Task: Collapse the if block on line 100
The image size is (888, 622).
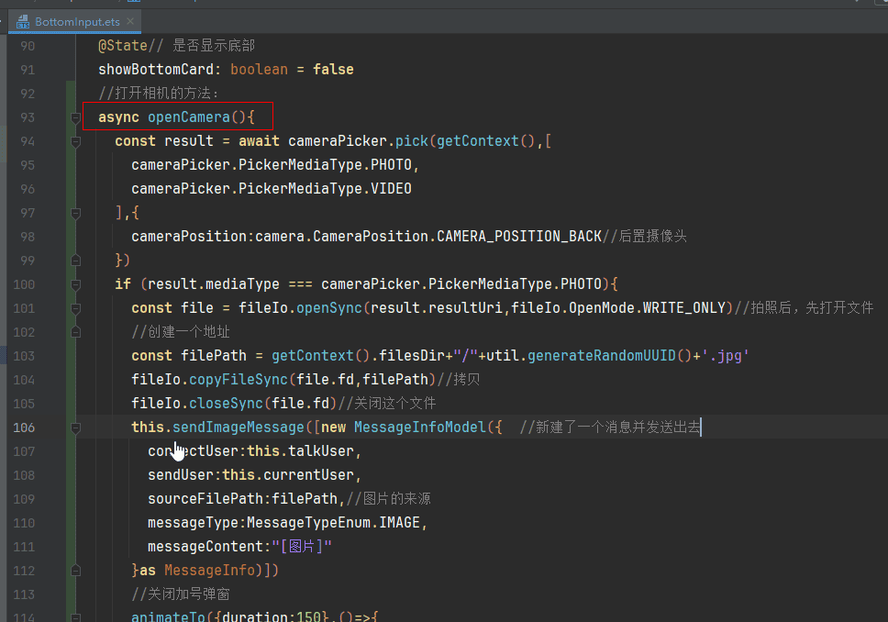Action: pyautogui.click(x=76, y=284)
